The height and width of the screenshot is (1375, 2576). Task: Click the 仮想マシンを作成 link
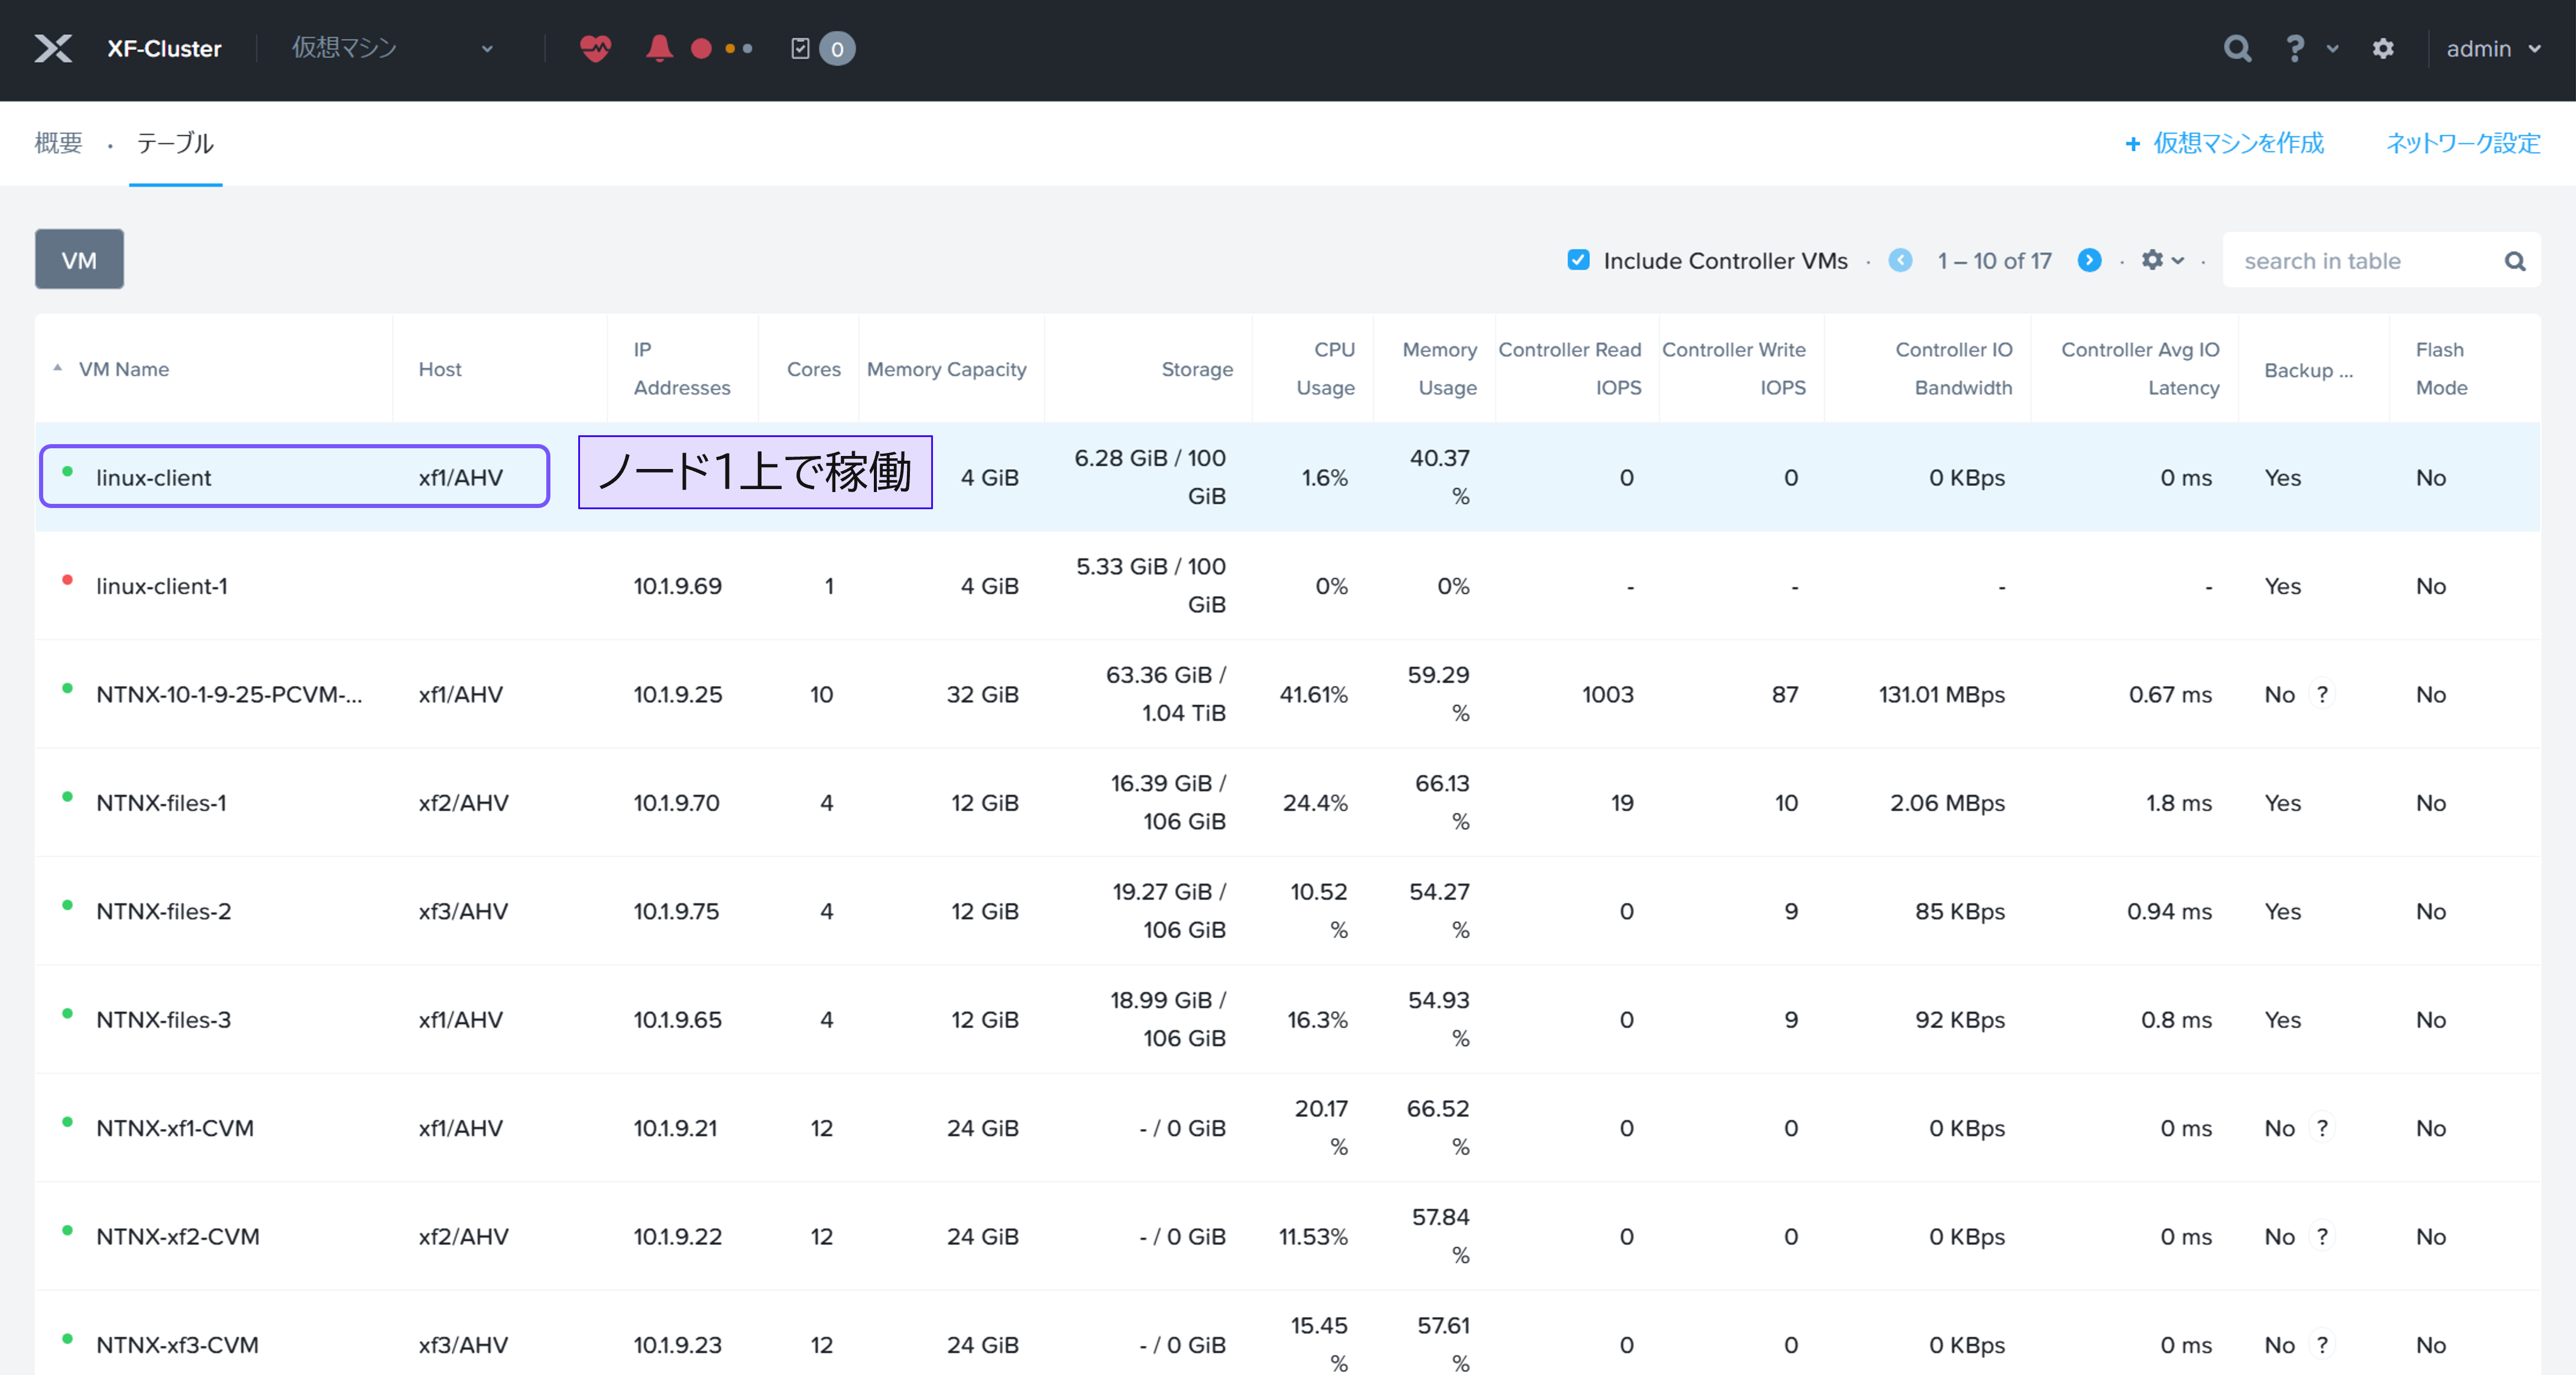coord(2224,143)
